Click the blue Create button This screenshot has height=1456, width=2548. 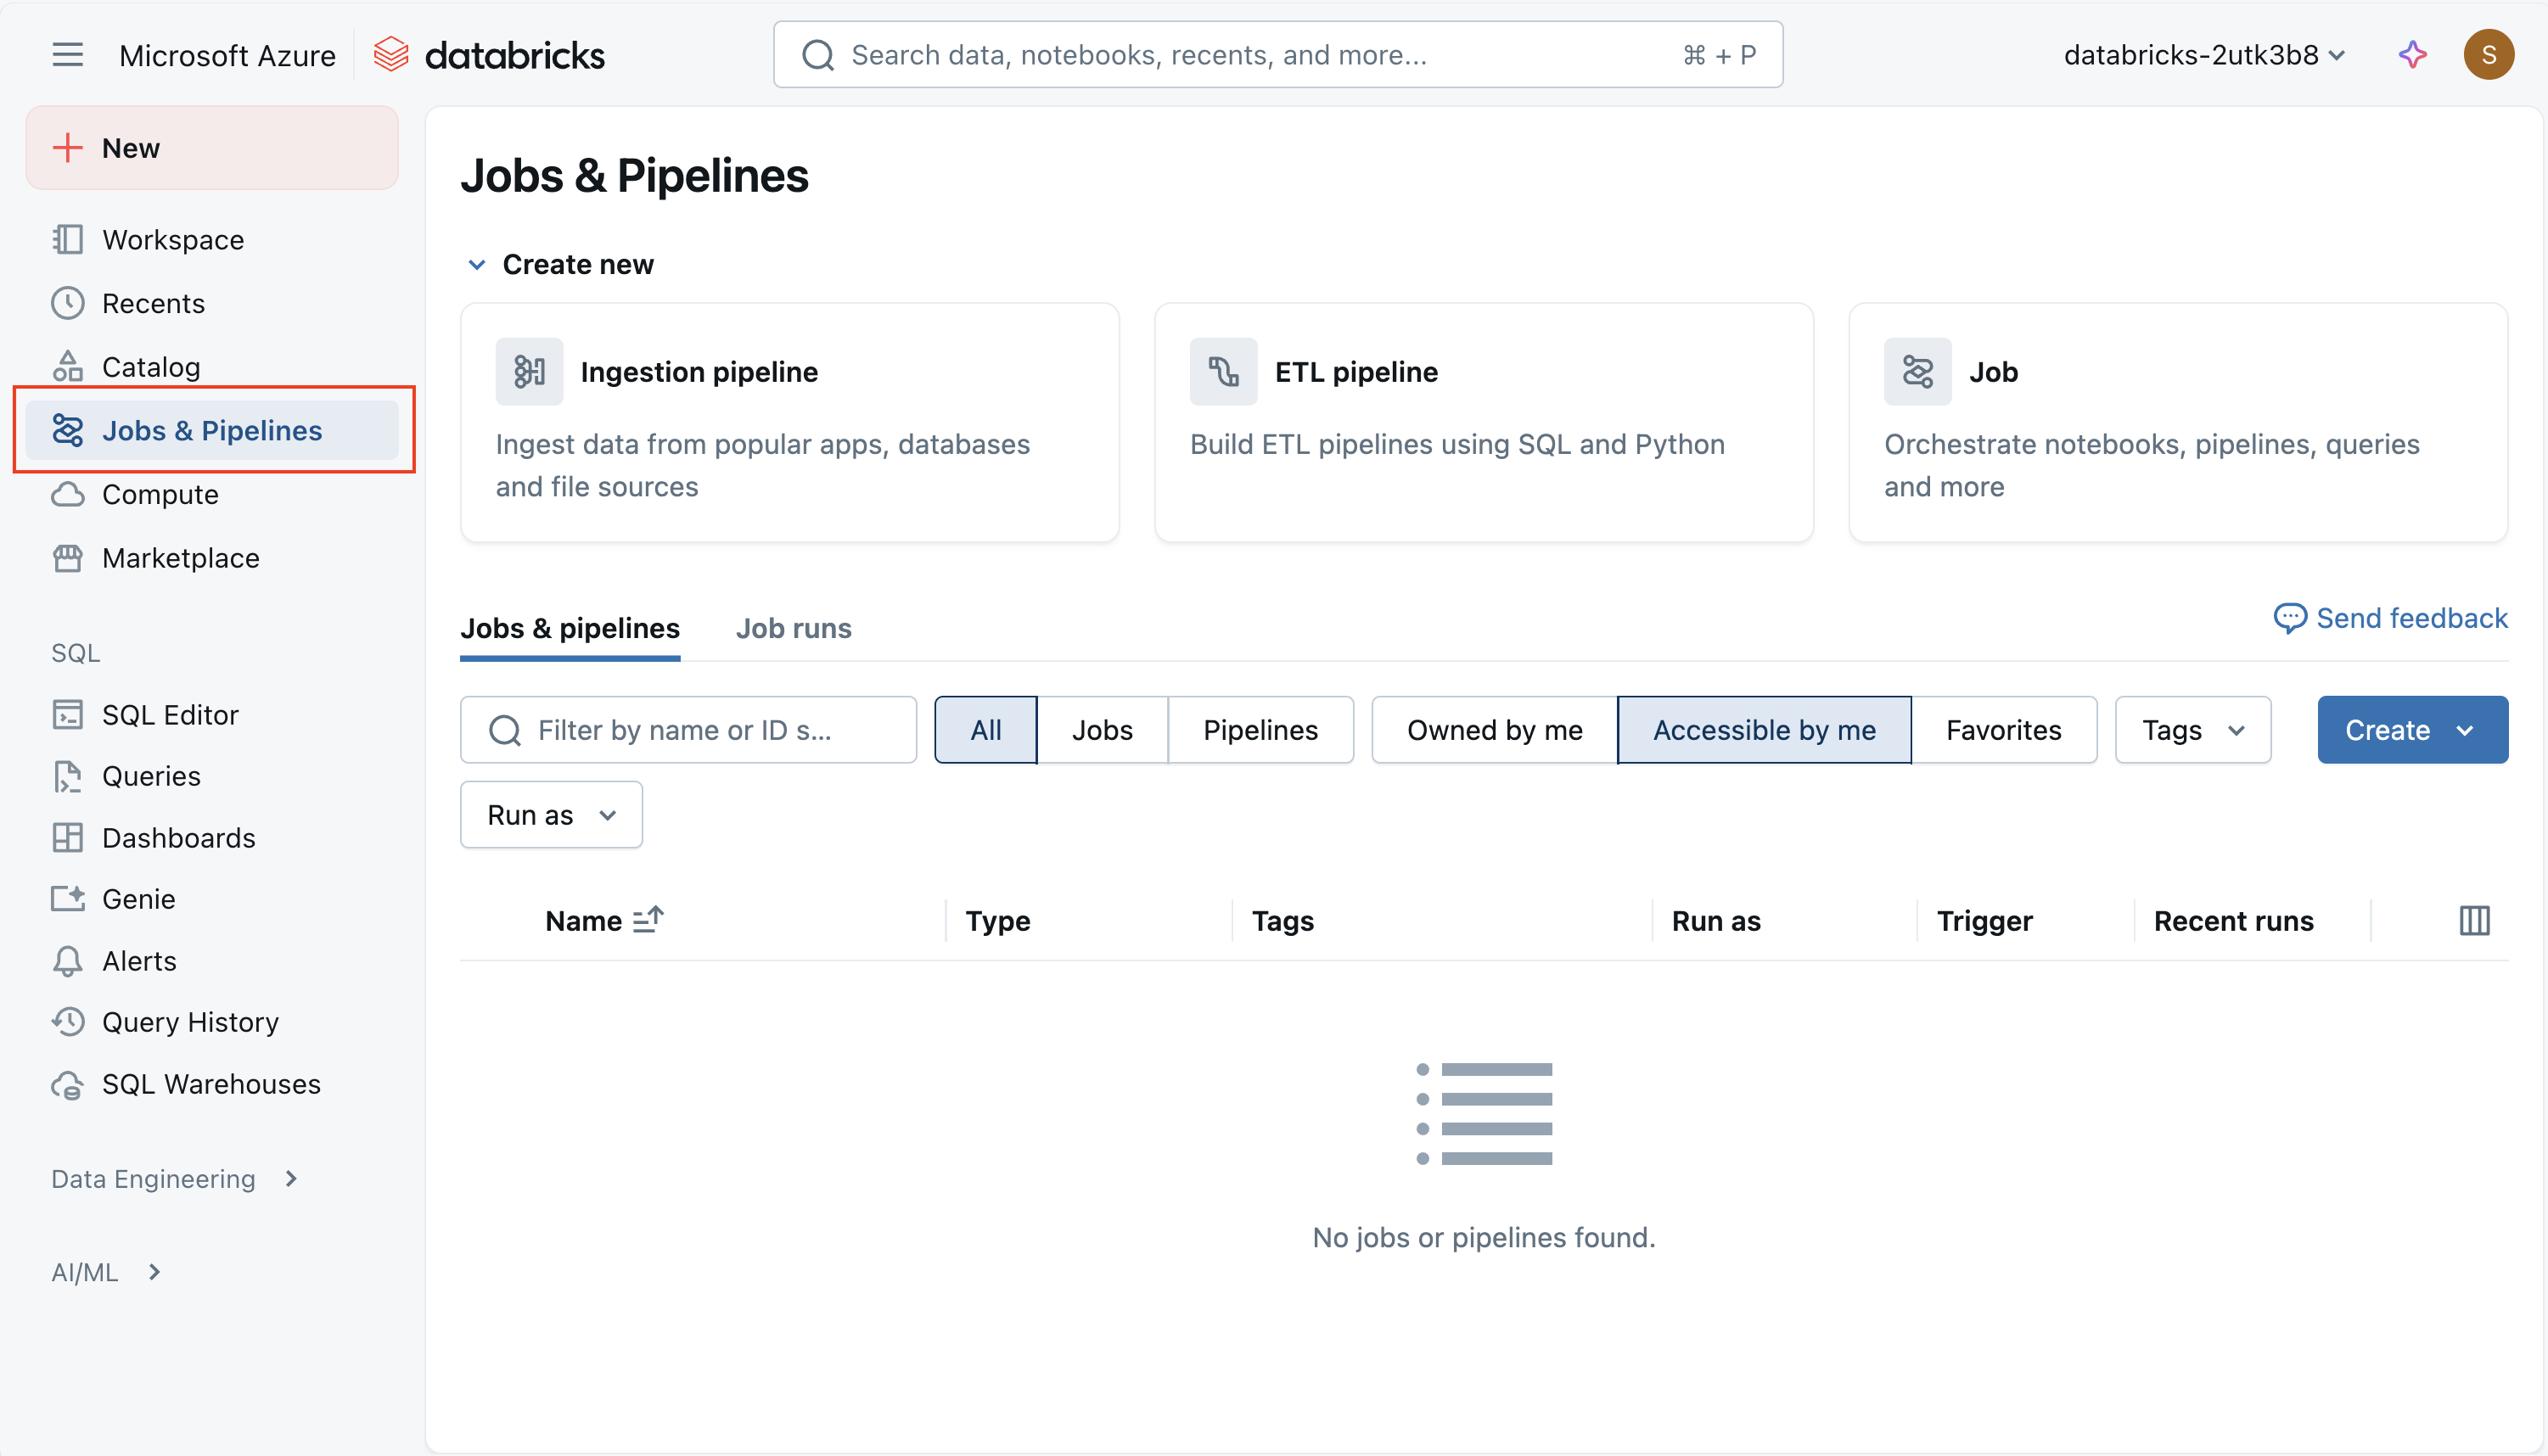2411,730
